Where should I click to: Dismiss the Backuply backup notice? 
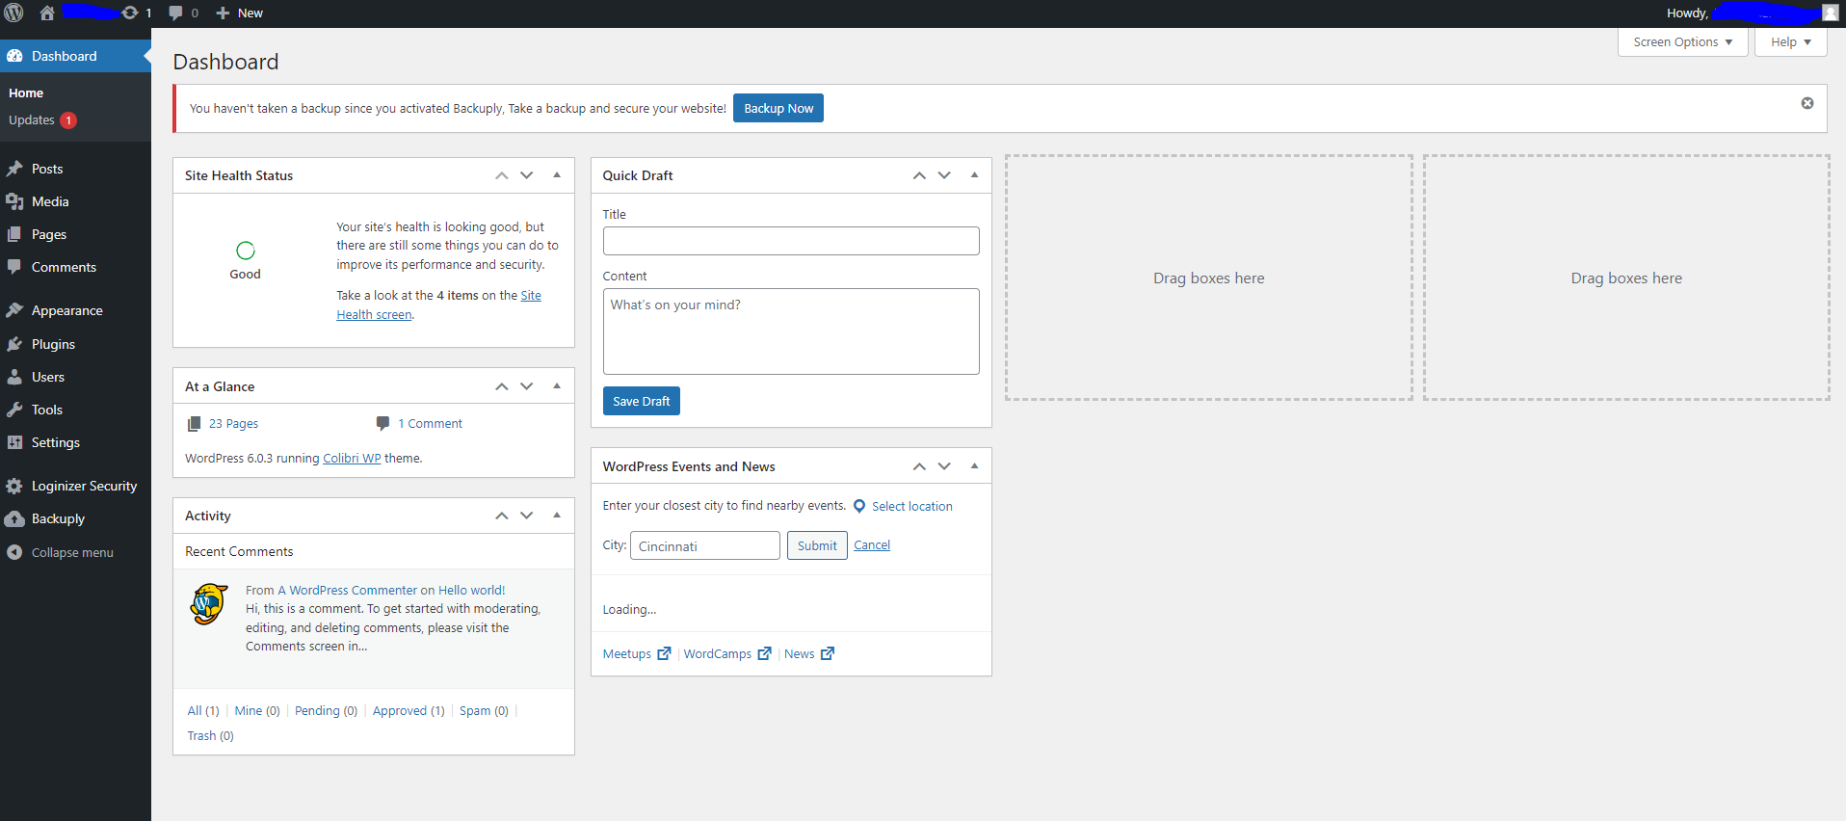[x=1807, y=103]
